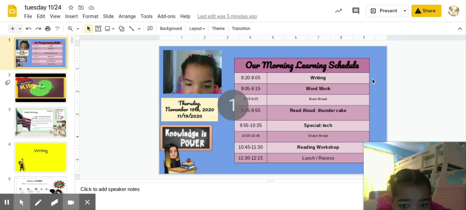466x210 pixels.
Task: Add a comment toolbar icon
Action: click(x=150, y=28)
